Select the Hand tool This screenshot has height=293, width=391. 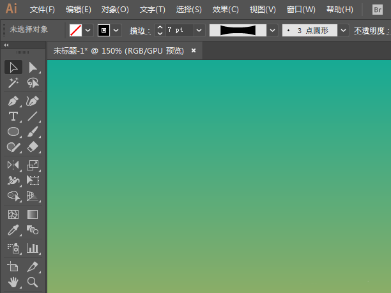(x=13, y=282)
